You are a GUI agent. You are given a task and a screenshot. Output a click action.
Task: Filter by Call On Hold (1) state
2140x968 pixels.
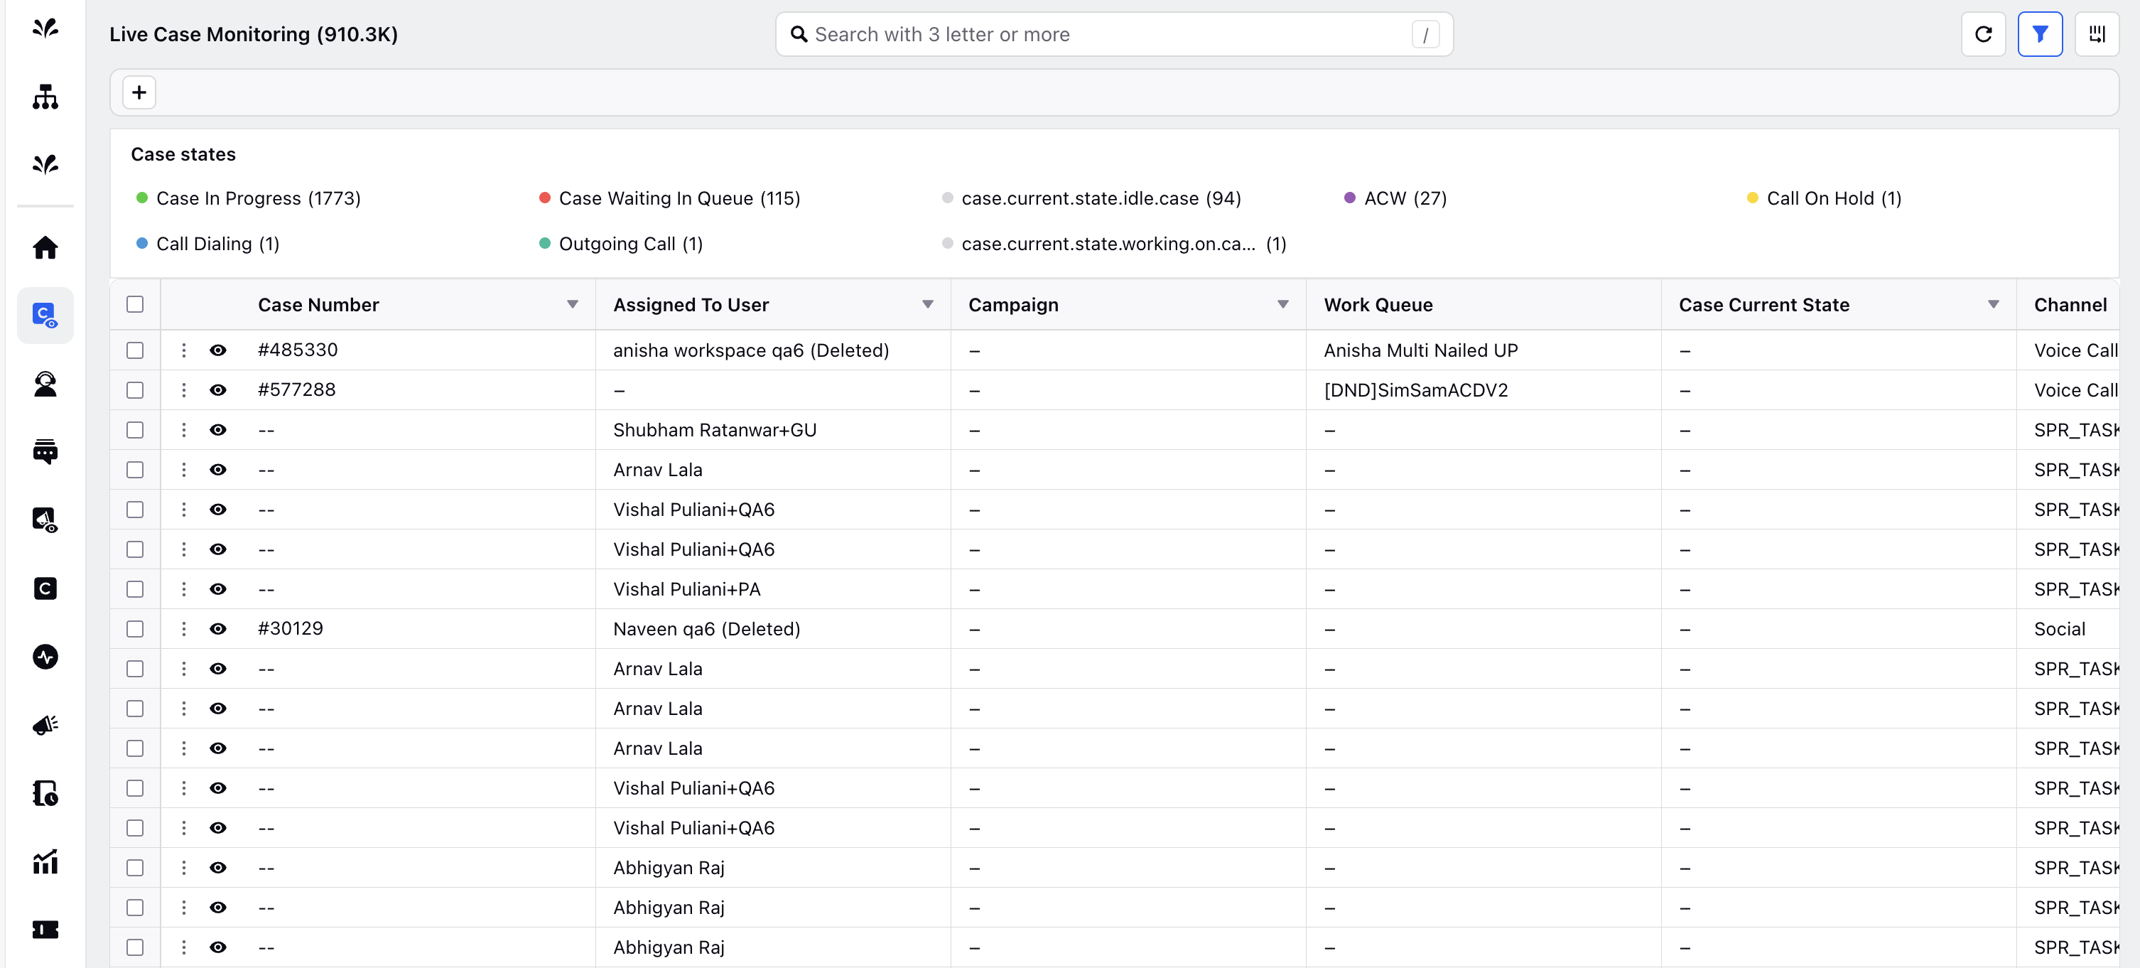tap(1825, 198)
